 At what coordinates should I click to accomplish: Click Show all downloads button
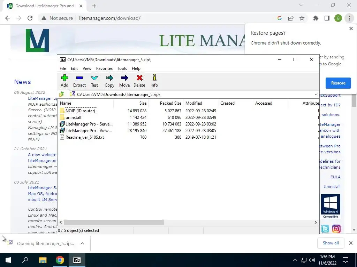click(x=331, y=243)
